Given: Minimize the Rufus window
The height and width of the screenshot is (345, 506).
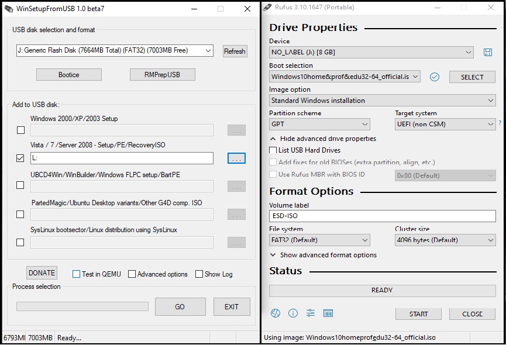Looking at the screenshot, I should pos(438,8).
